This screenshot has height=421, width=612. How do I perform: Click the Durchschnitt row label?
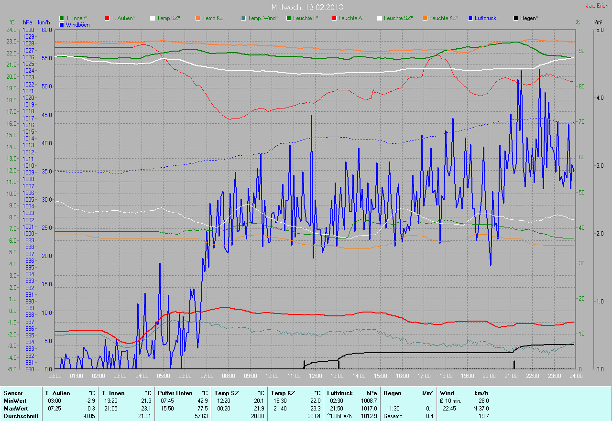[x=21, y=416]
